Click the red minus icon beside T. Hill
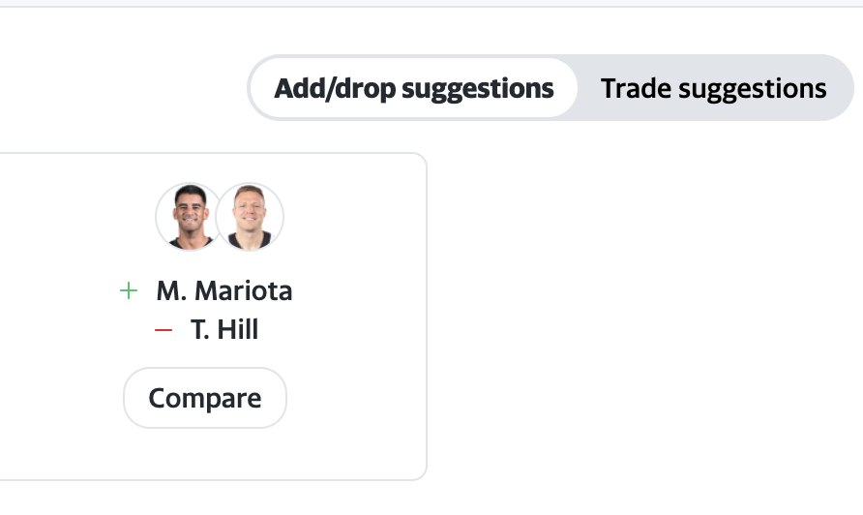Screen dimensions: 863x515 (x=164, y=331)
